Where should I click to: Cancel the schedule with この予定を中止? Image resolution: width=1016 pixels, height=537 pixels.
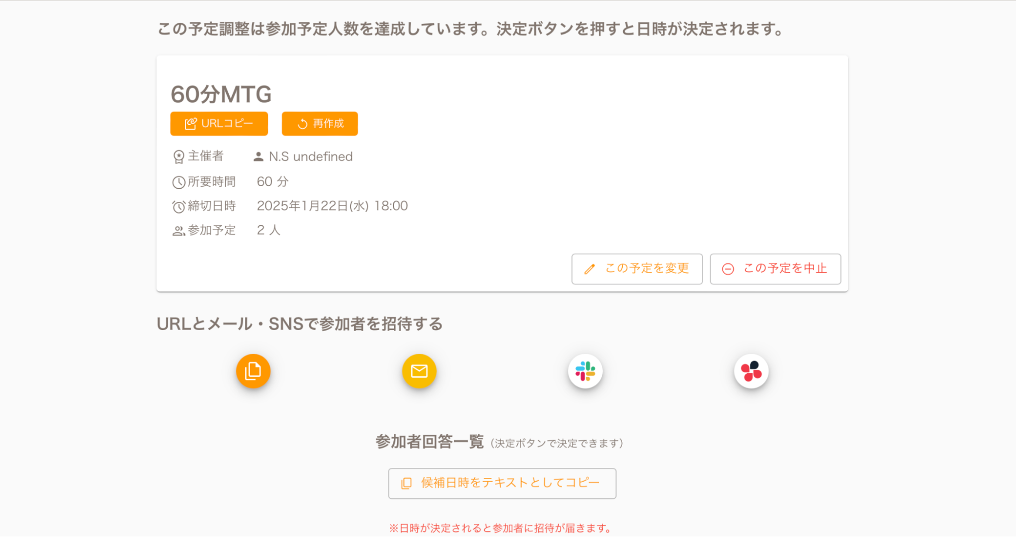775,268
